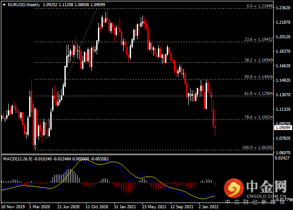The image size is (293, 210).
Task: Select the 23.6 = 1.19452 Fibonacci level
Action: coord(259,40)
